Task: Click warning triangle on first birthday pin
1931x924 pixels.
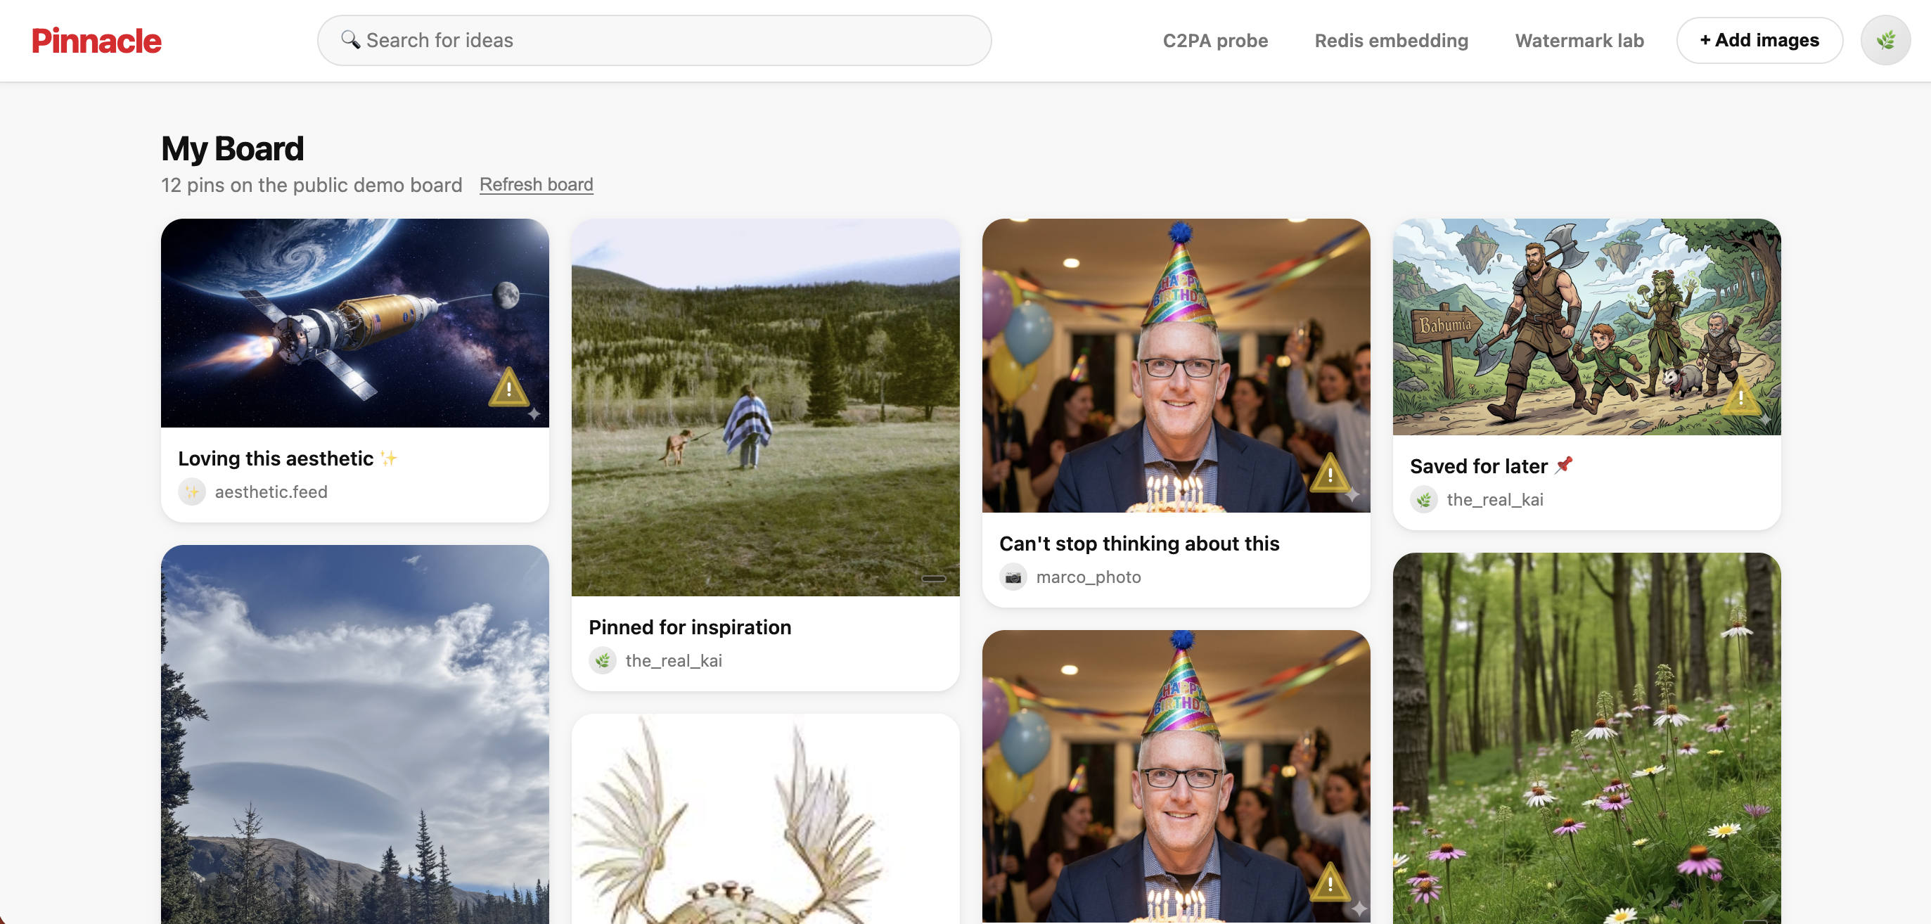Action: [1330, 475]
